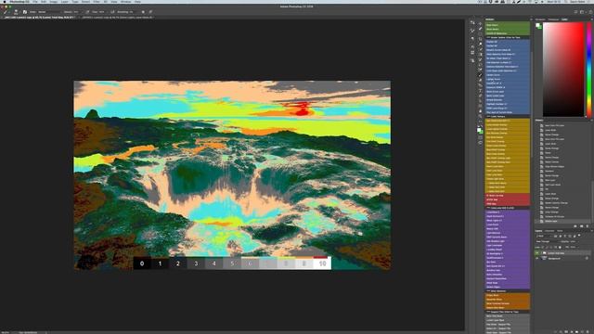Click the toolbar foreground color swatch

[x=479, y=130]
